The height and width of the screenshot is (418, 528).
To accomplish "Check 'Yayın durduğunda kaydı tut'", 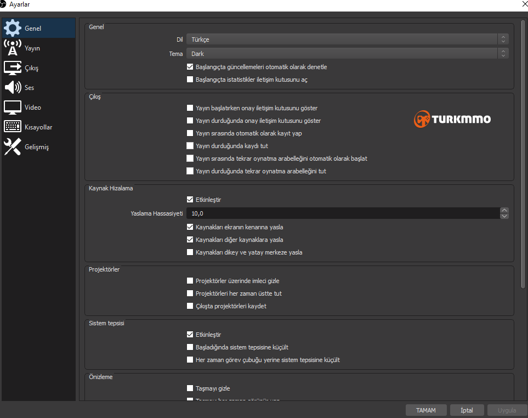I will (190, 146).
